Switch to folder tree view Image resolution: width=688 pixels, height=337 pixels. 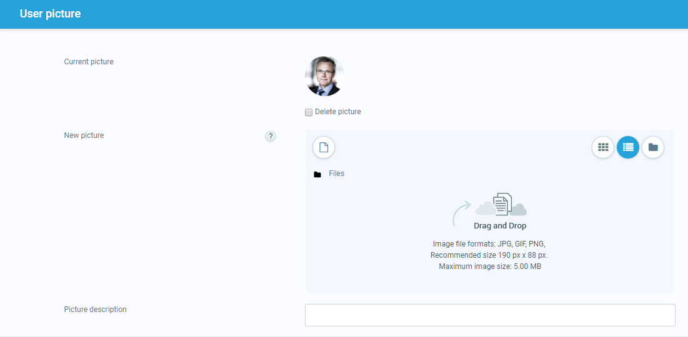653,147
